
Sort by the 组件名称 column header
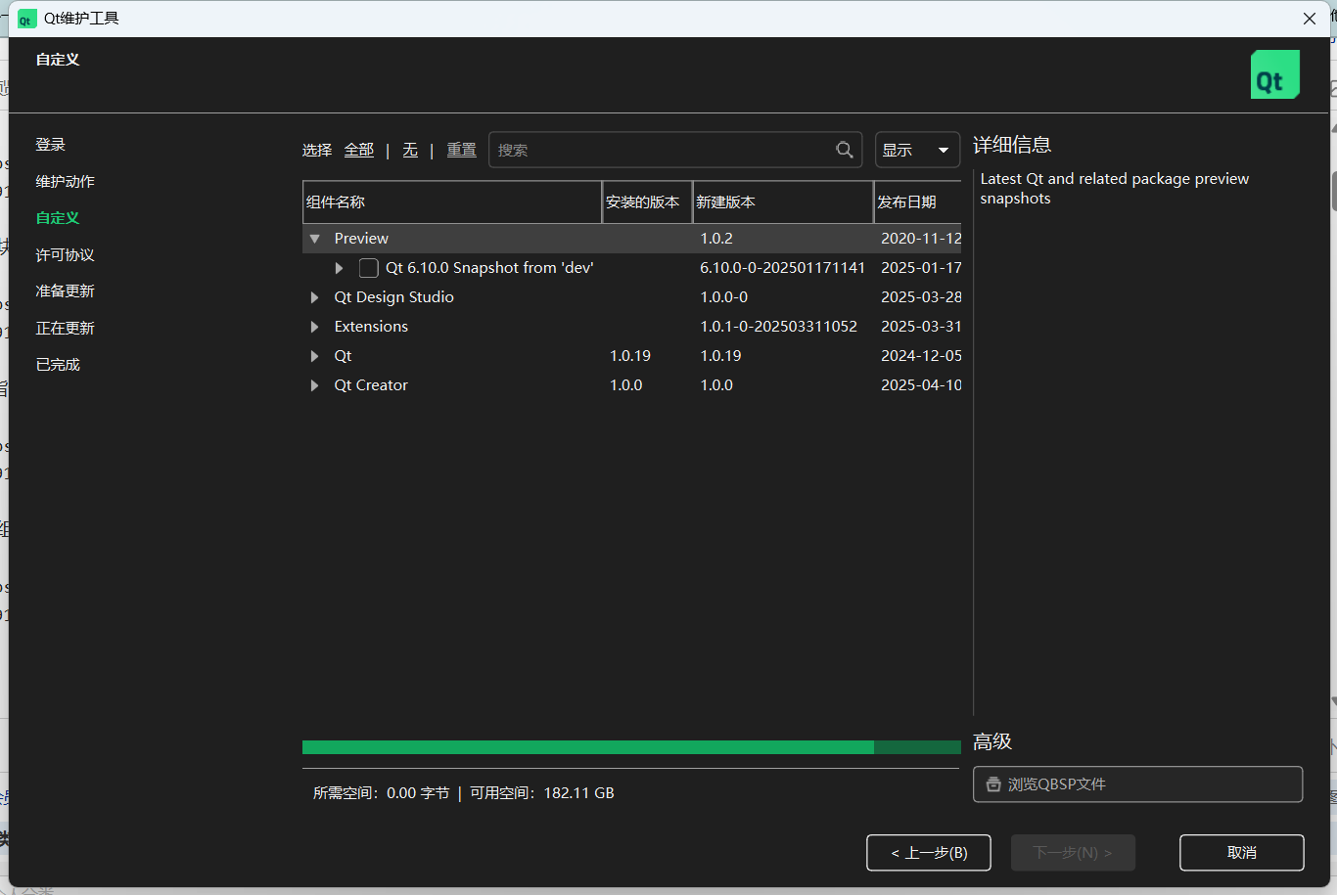point(452,202)
